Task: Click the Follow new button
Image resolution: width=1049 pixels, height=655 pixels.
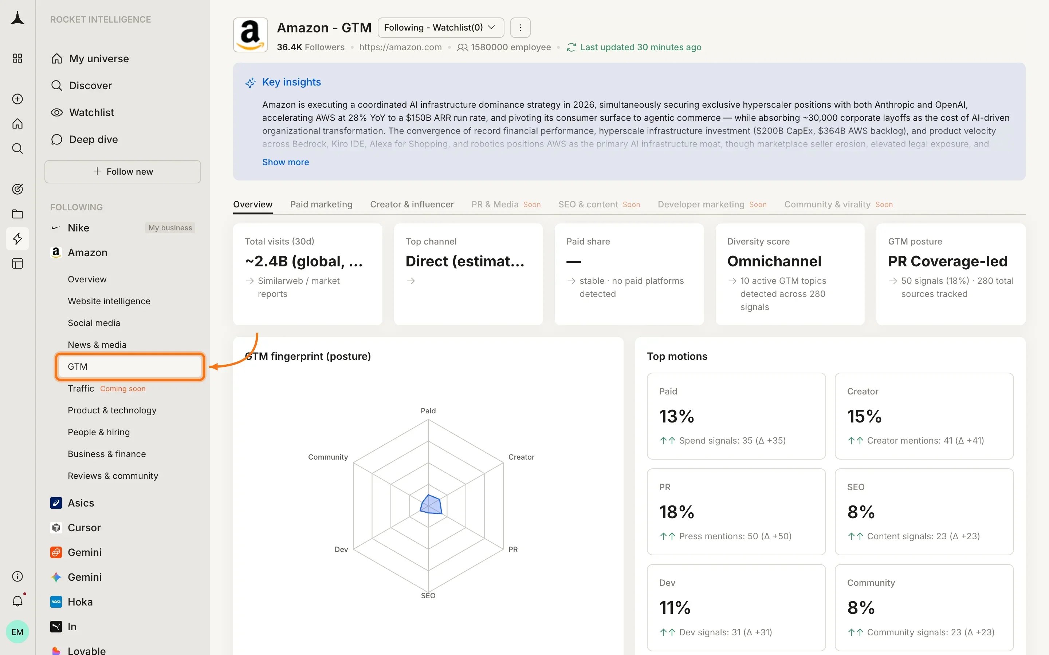Action: click(122, 171)
